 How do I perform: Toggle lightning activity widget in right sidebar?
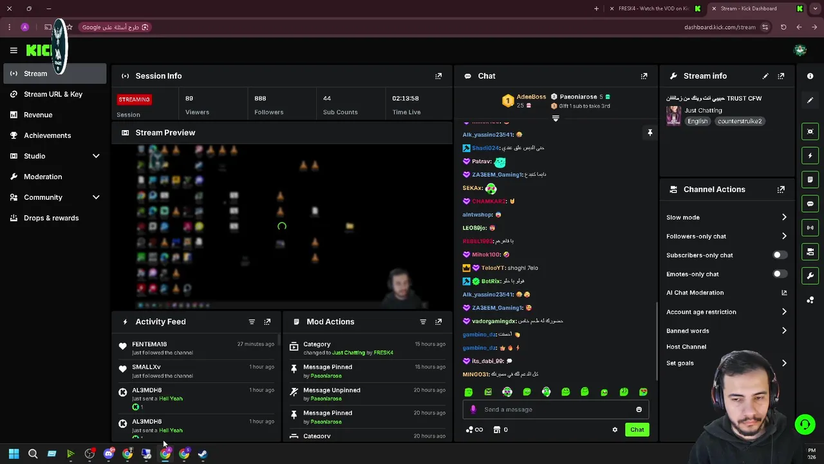tap(810, 155)
